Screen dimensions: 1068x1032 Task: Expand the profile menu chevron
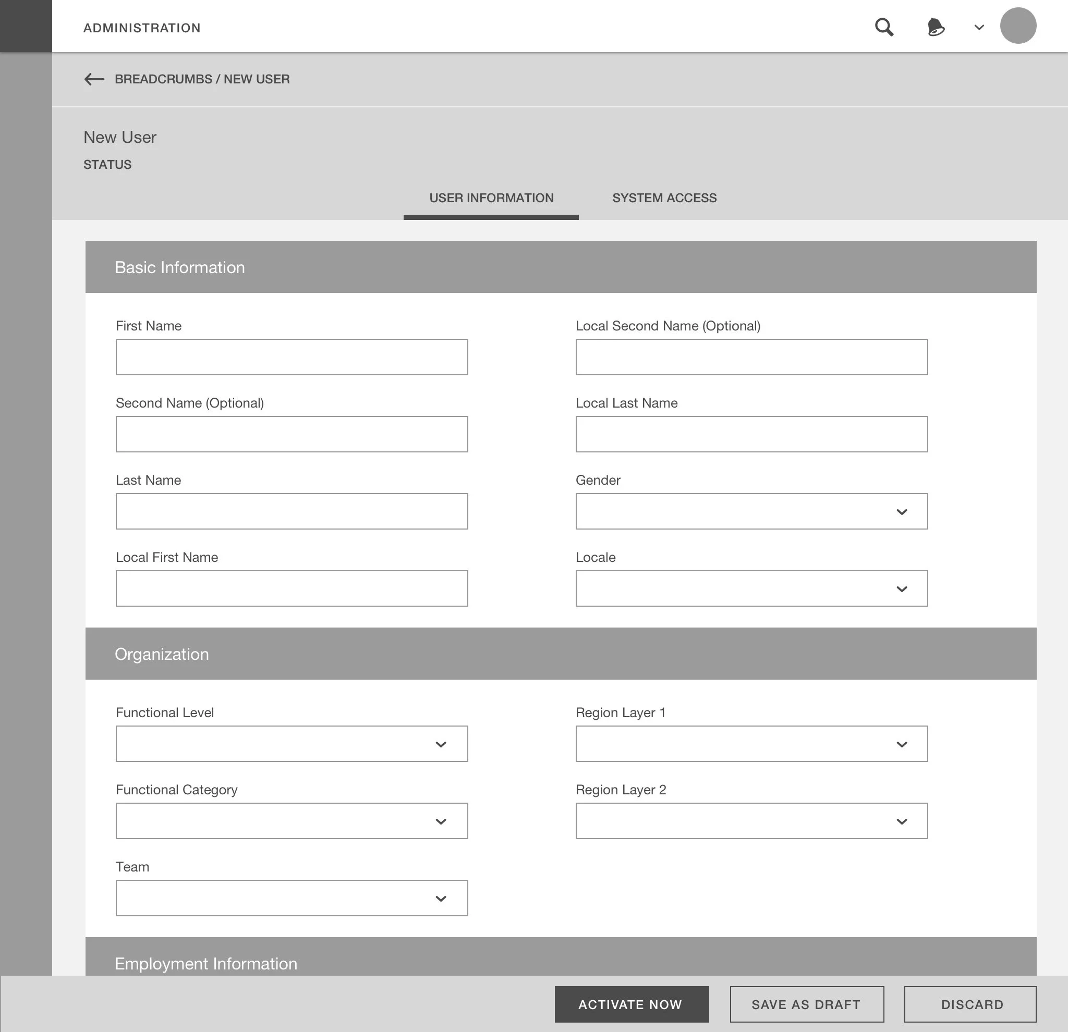pyautogui.click(x=979, y=27)
